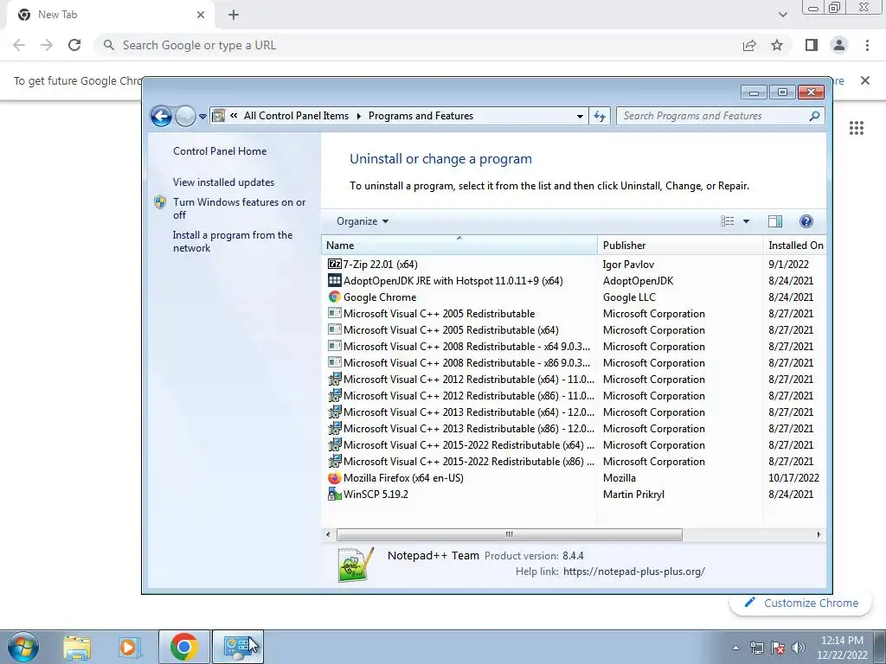This screenshot has height=664, width=886.
Task: Click Igor Pavlov publisher cell
Action: (628, 265)
